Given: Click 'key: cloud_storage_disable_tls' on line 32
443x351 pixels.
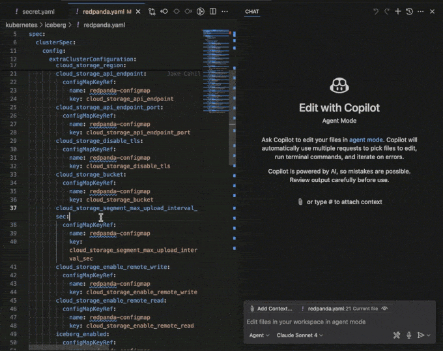Looking at the screenshot, I should [x=120, y=166].
